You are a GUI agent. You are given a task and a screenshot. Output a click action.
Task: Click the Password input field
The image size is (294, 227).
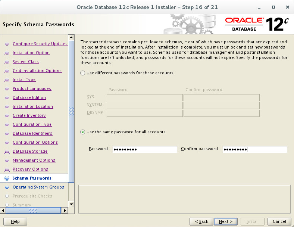click(x=145, y=149)
